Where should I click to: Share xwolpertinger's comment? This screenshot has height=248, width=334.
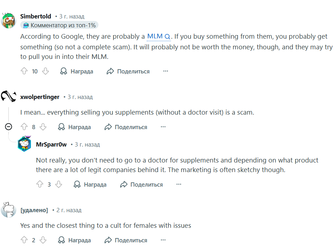tap(126, 127)
